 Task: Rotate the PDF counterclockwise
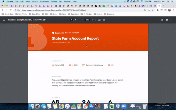click(x=104, y=20)
